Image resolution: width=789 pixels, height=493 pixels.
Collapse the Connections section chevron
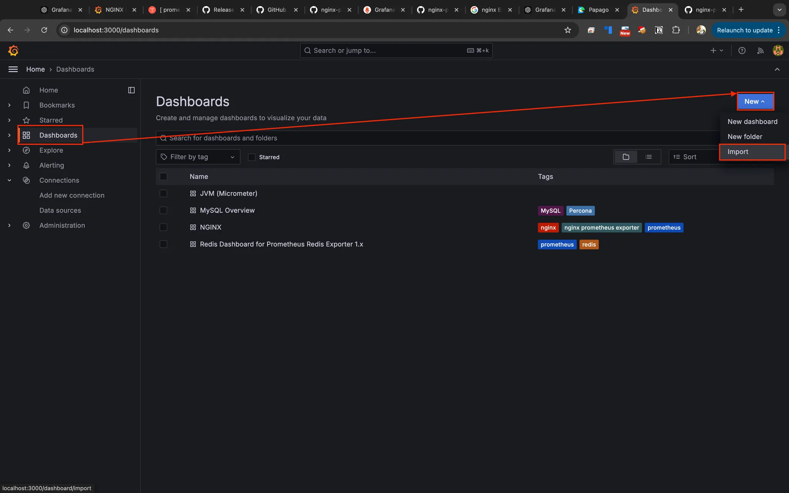coord(9,180)
